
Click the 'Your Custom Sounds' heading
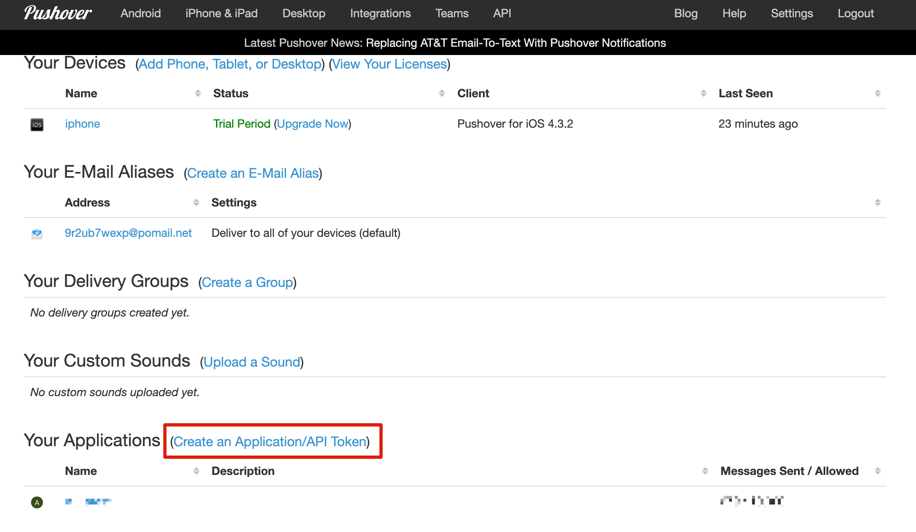[107, 360]
